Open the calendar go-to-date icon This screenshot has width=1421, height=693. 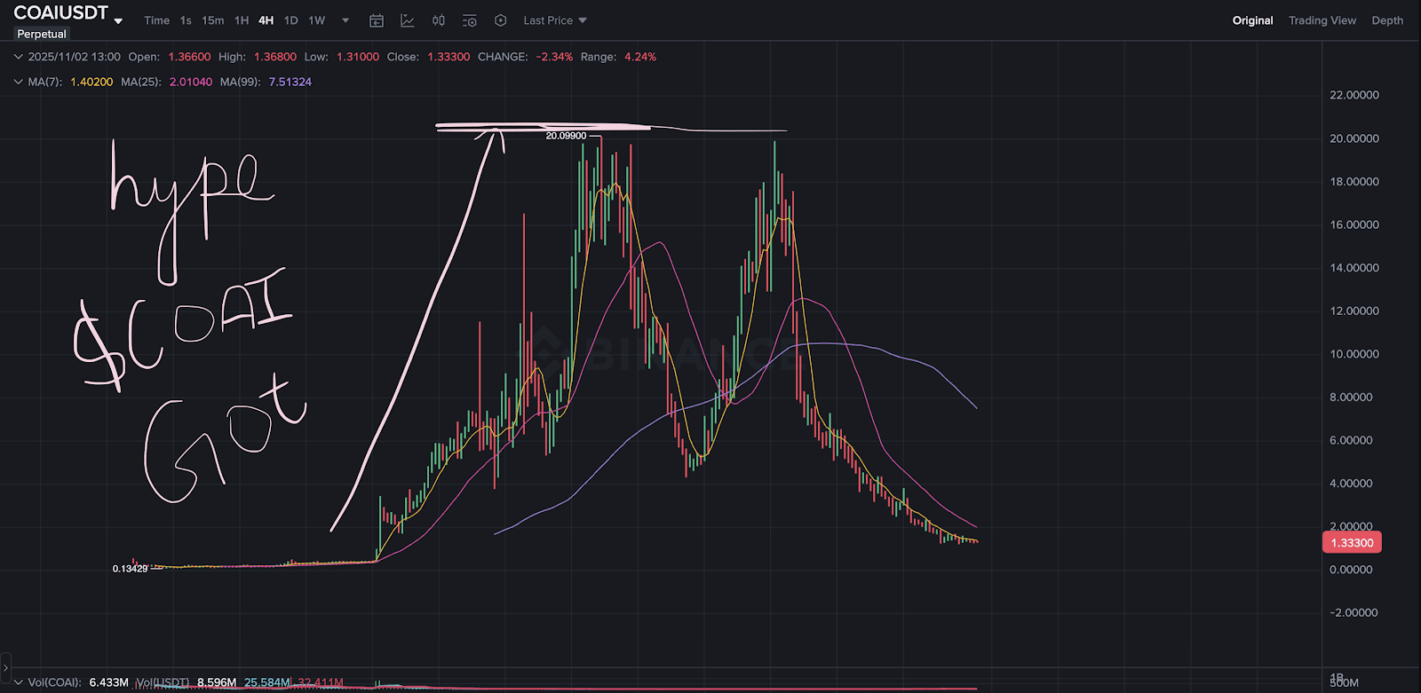(377, 20)
